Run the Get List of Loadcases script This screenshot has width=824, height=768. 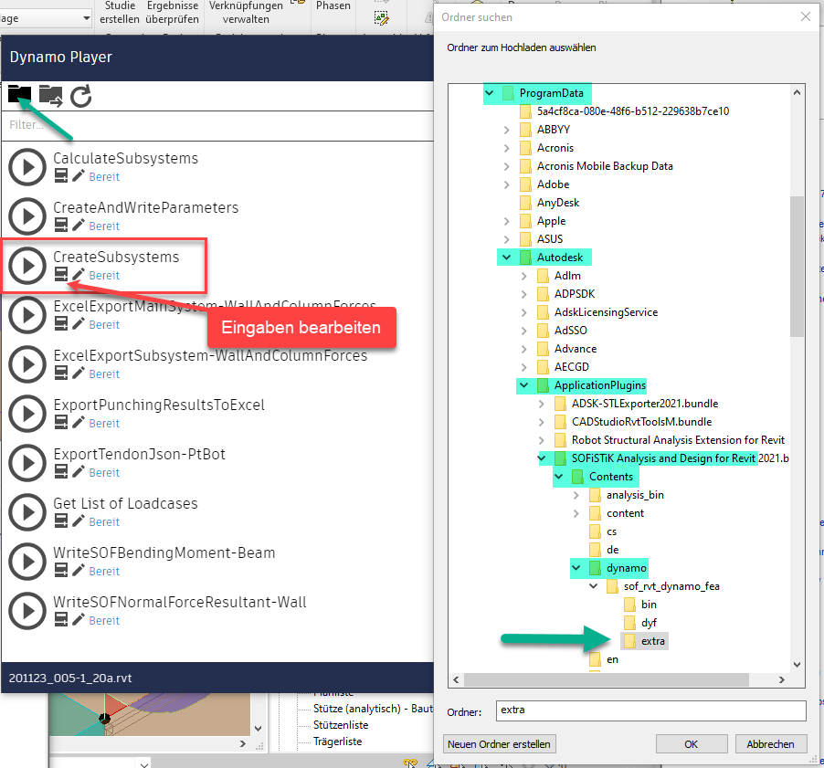[x=27, y=511]
